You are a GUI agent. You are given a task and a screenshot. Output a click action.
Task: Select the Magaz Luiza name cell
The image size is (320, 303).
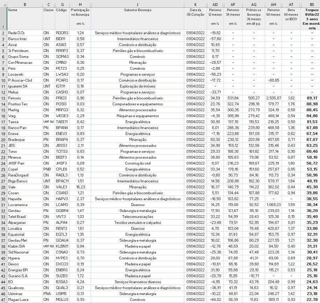point(24,300)
